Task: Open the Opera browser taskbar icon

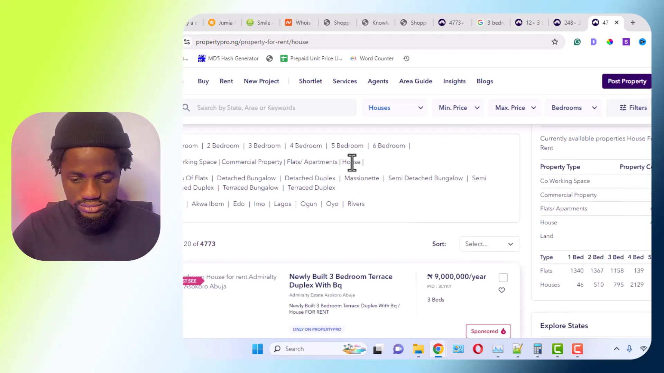Action: 478,349
